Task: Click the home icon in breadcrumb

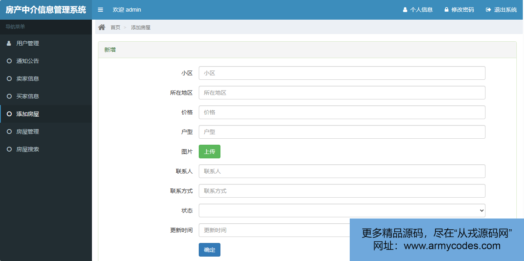Action: point(102,27)
